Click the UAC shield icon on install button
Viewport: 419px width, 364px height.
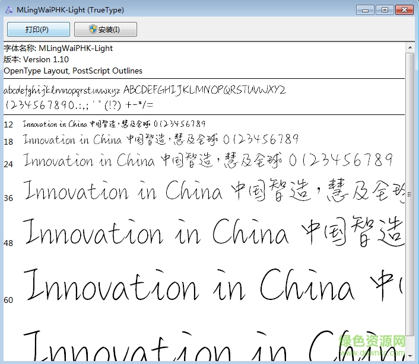93,30
